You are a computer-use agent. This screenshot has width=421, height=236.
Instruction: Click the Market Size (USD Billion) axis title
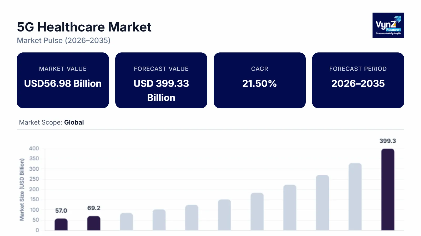pyautogui.click(x=22, y=189)
